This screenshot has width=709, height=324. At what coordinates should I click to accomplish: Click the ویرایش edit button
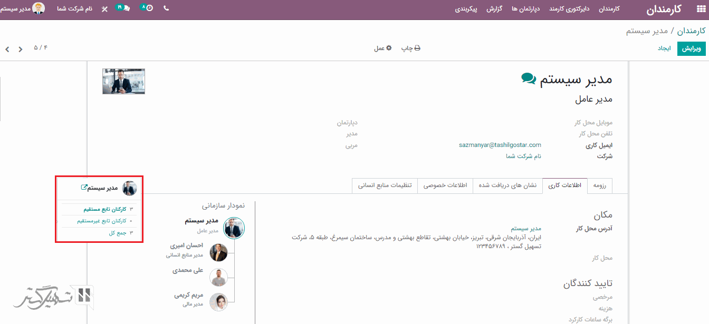pos(691,48)
